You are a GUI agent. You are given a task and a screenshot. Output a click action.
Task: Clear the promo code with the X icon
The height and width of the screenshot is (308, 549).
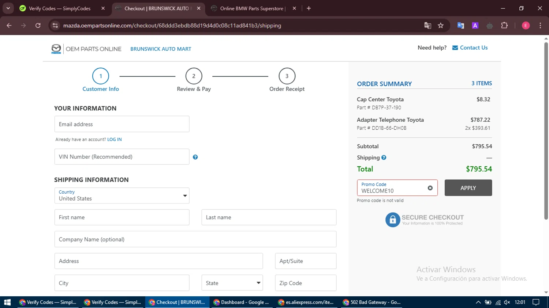coord(430,188)
